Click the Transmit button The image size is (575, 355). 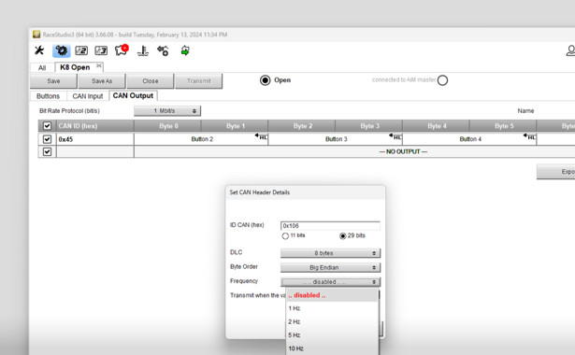click(199, 81)
